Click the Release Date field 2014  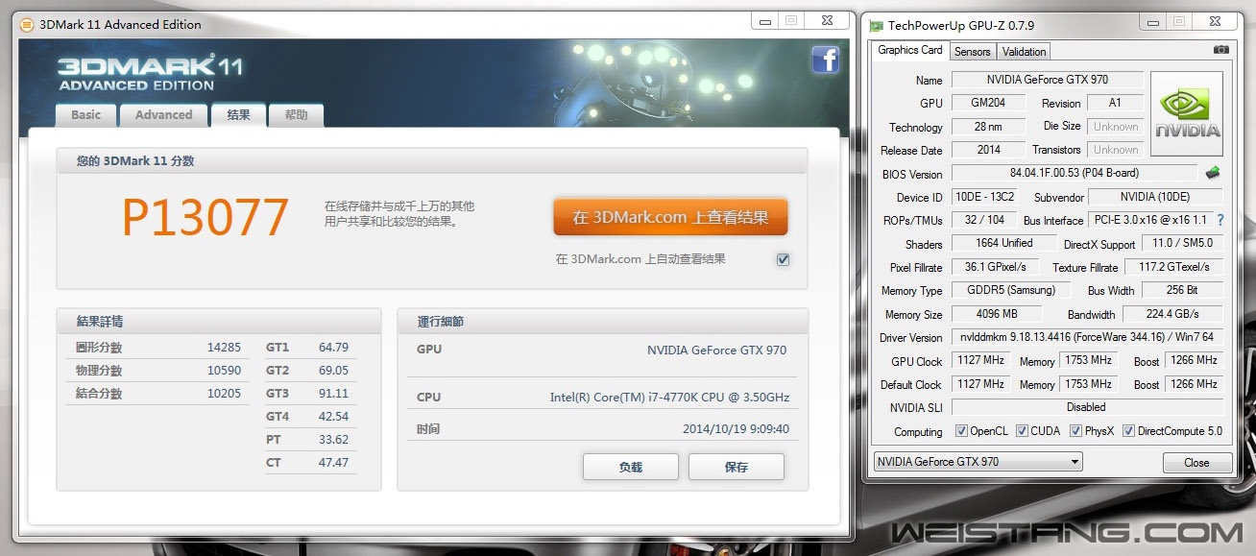coord(989,150)
